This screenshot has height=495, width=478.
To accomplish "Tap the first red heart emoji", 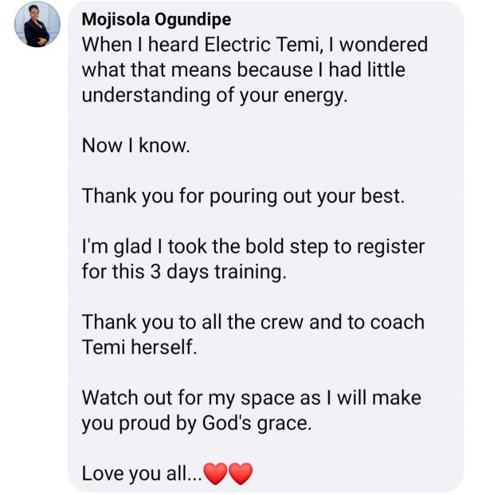I will click(x=215, y=473).
